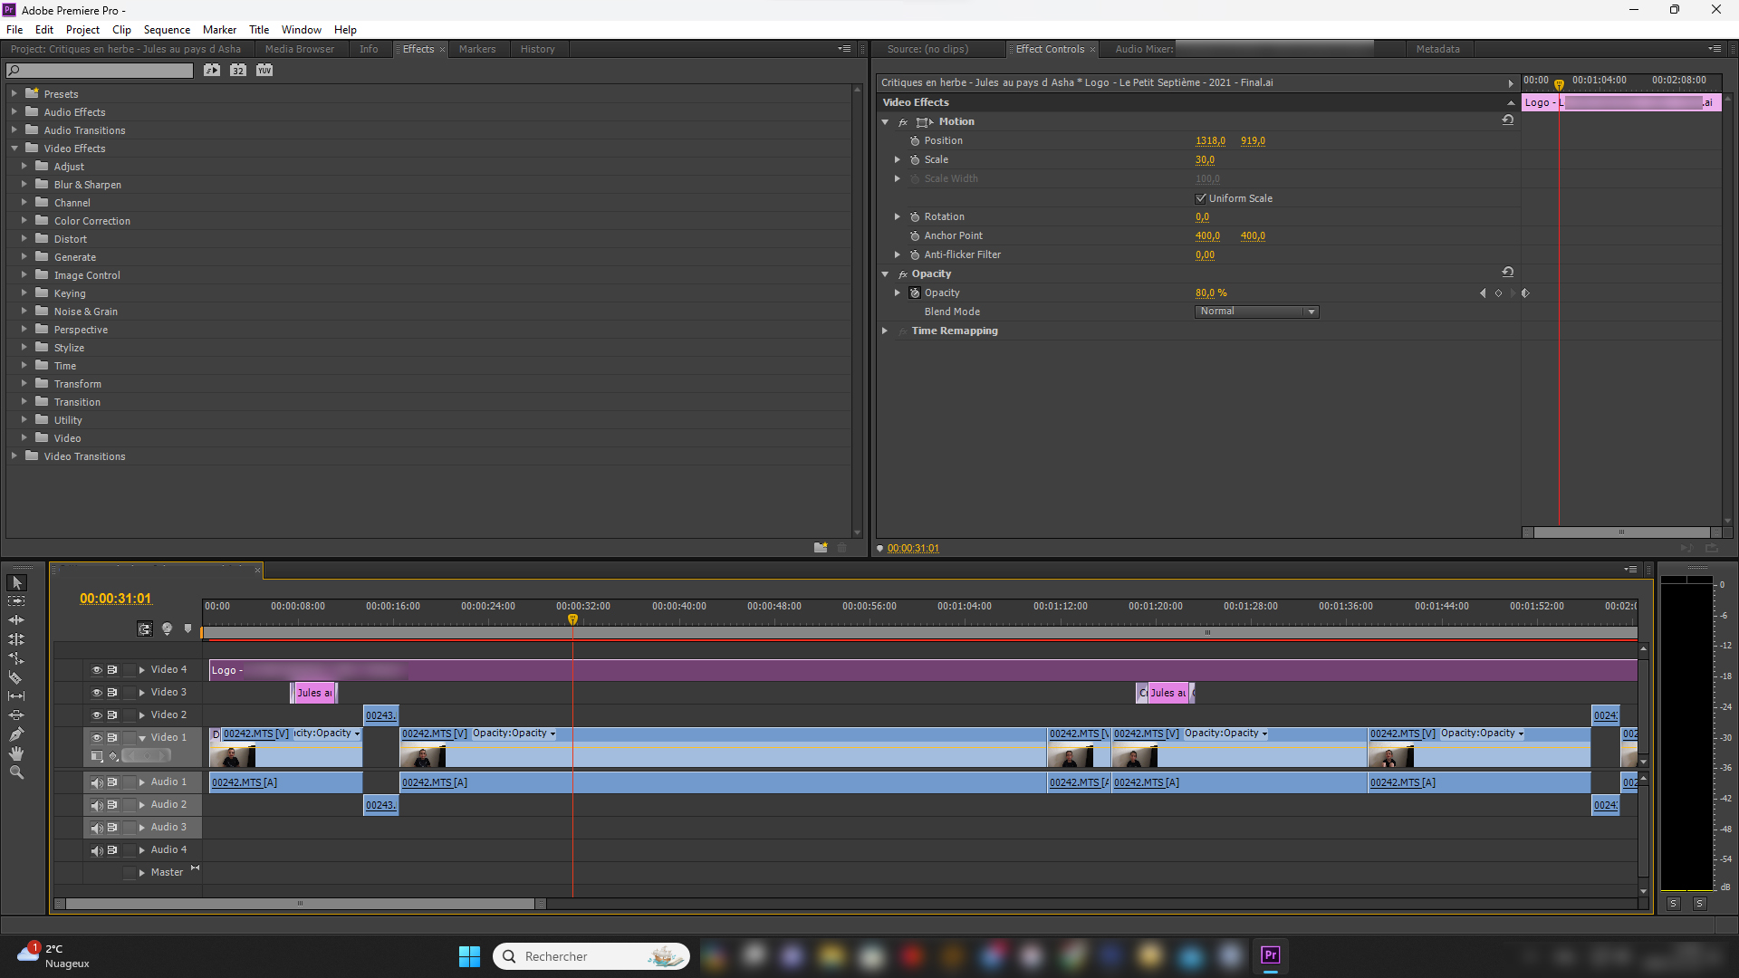Expand the Keying effects subfolder
The height and width of the screenshot is (978, 1739).
pos(24,292)
